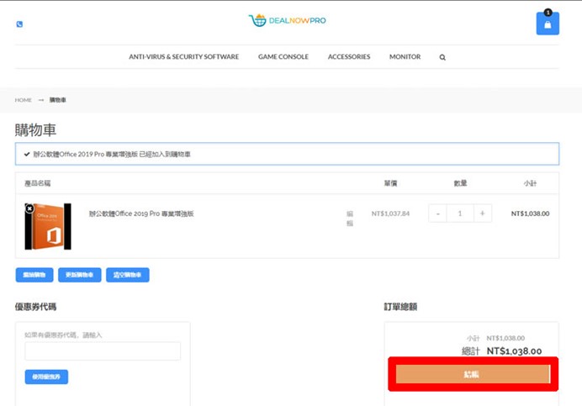Image resolution: width=582 pixels, height=406 pixels.
Task: Select the Monitor menu item
Action: coord(405,57)
